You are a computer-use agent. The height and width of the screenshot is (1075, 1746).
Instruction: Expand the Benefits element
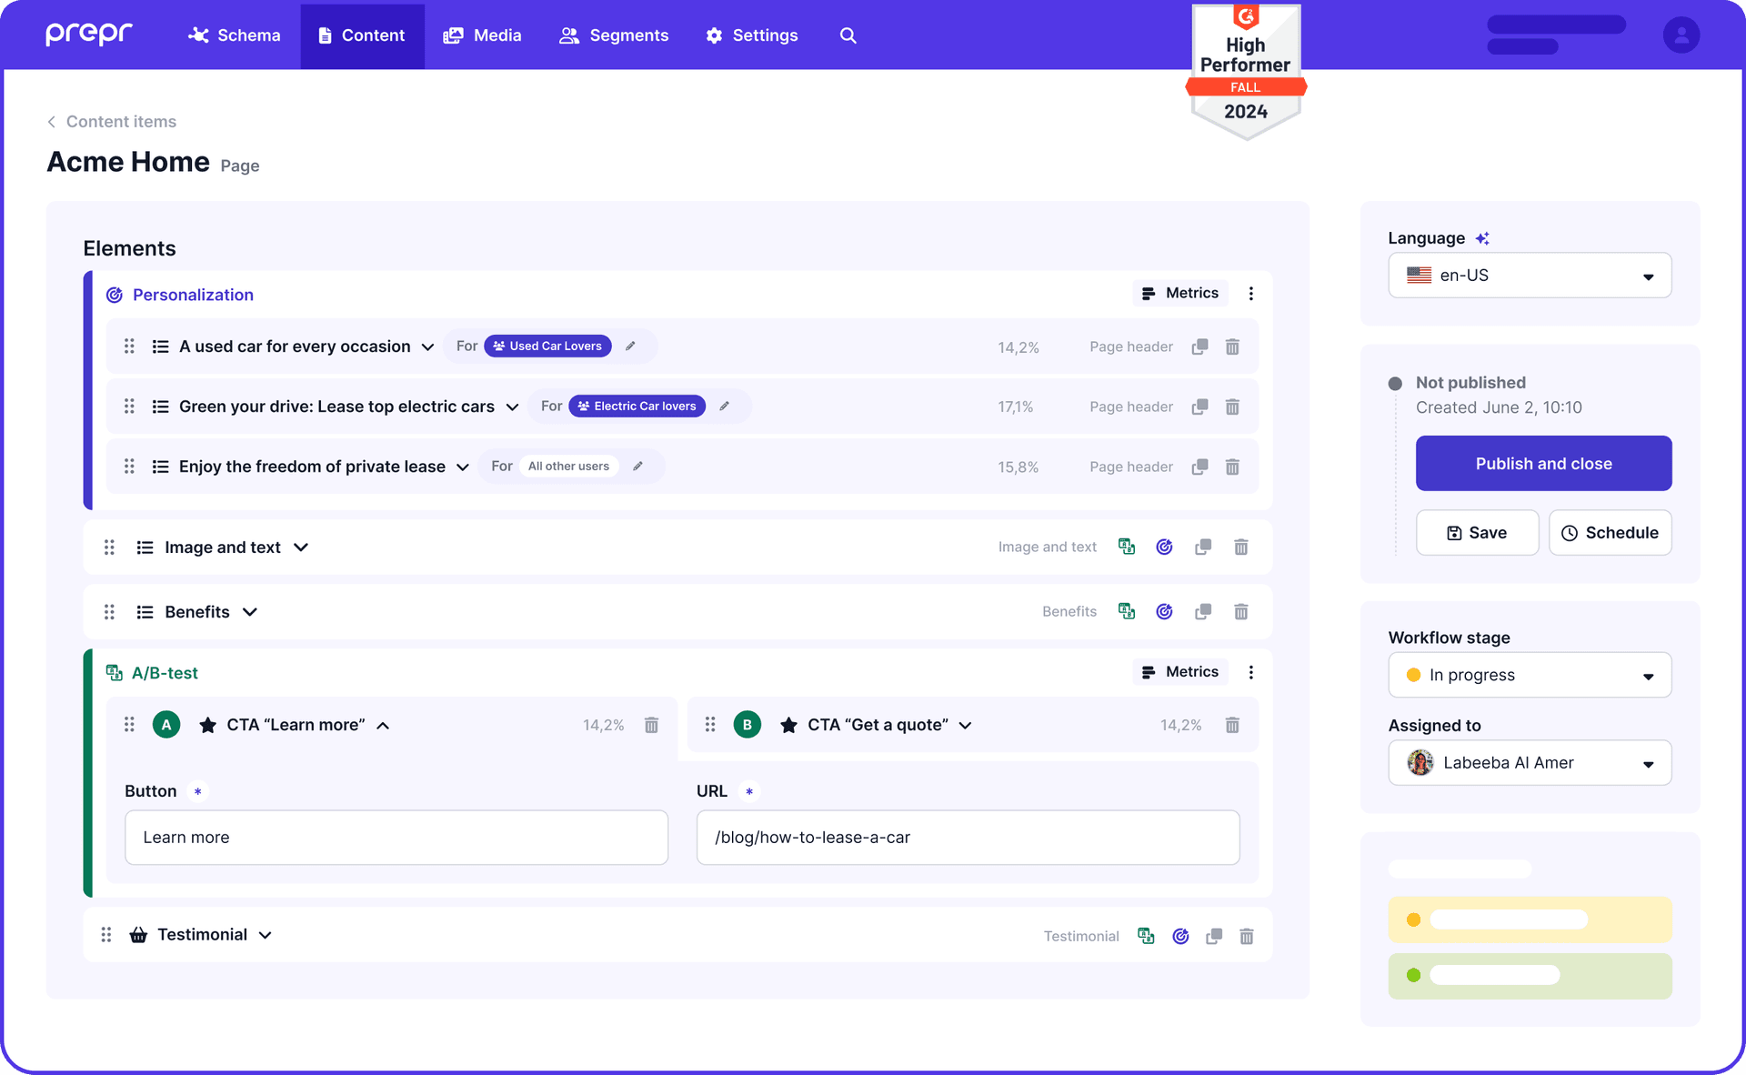click(250, 612)
